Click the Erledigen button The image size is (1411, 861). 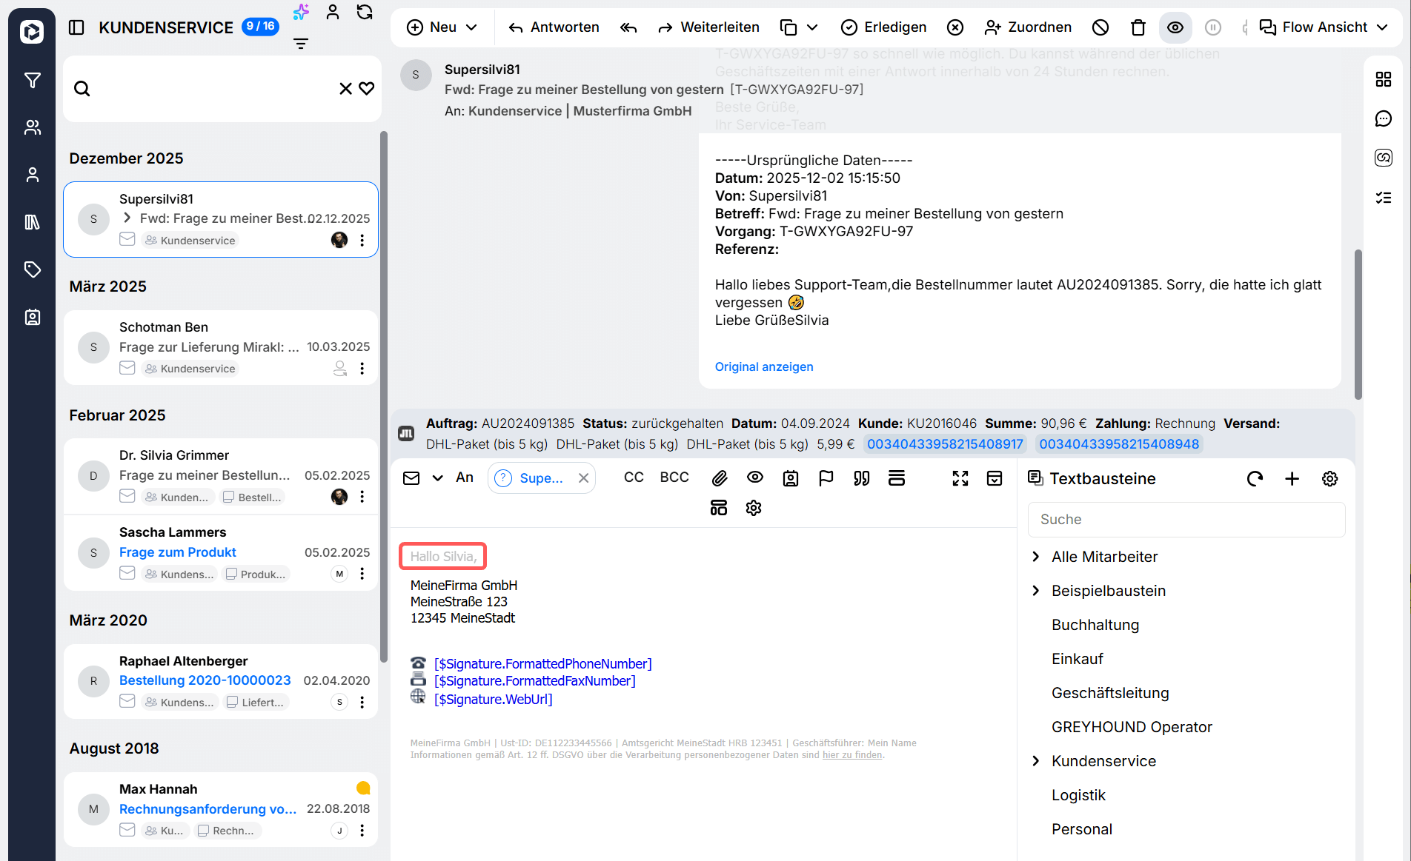click(x=883, y=27)
